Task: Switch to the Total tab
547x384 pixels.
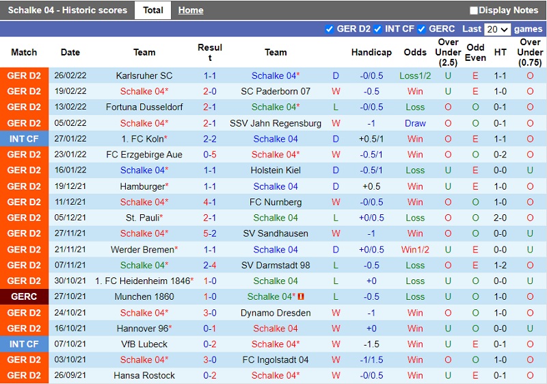Action: 152,10
